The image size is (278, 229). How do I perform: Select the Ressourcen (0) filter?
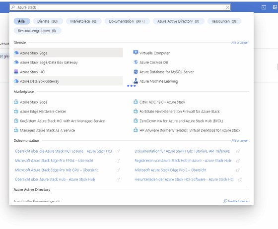[224, 21]
